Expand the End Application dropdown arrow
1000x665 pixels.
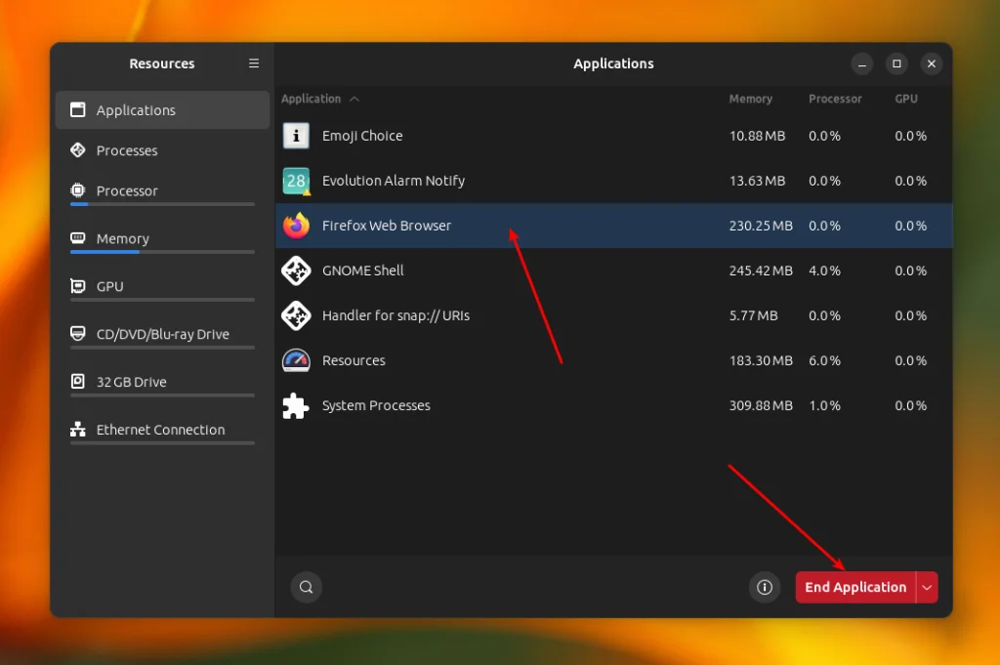click(x=927, y=587)
